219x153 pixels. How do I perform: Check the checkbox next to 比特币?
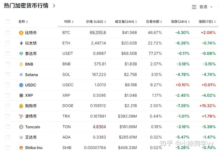[x=8, y=33]
